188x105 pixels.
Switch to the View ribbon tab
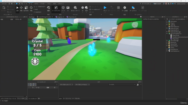click(55, 4)
